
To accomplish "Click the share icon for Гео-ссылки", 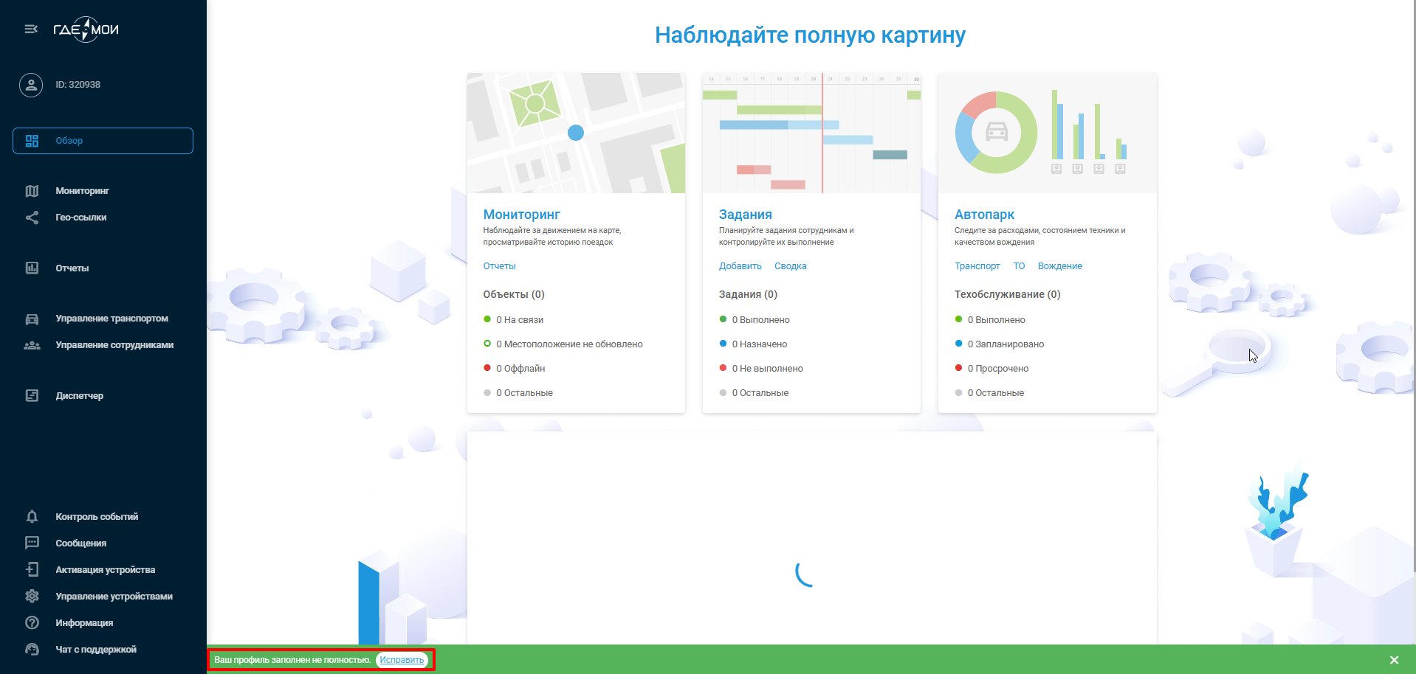I will pos(32,218).
